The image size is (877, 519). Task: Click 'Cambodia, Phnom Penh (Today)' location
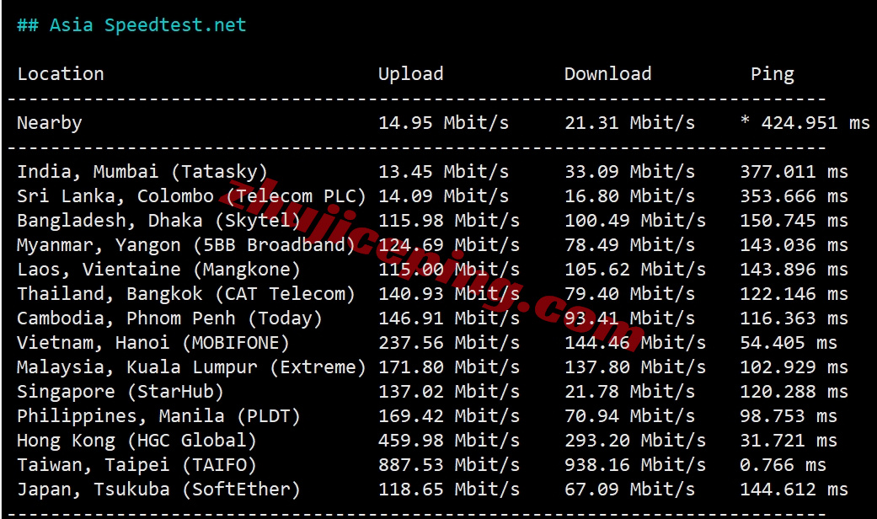pos(169,318)
